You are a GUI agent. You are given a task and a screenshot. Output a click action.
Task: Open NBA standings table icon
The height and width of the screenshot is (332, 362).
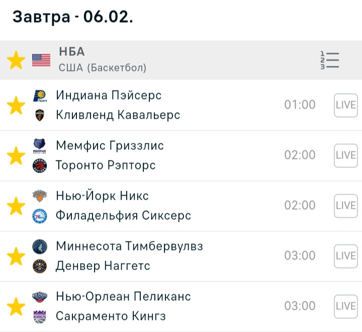pyautogui.click(x=330, y=60)
